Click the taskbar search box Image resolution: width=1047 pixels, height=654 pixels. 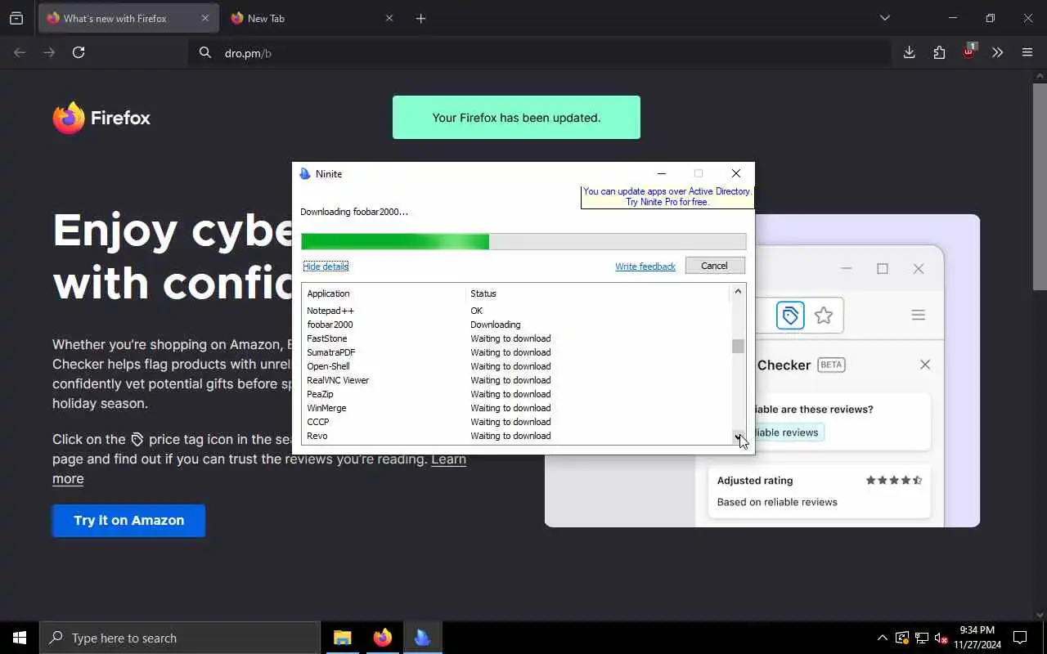coord(180,638)
